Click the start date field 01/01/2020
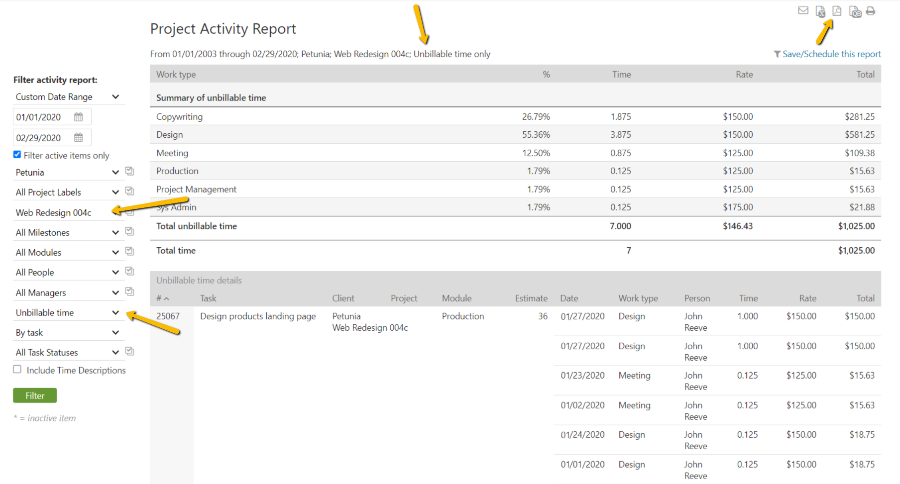The height and width of the screenshot is (484, 900). point(42,117)
